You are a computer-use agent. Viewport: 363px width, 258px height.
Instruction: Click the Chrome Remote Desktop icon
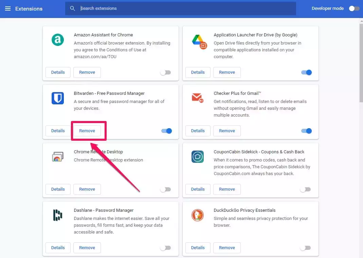58,157
